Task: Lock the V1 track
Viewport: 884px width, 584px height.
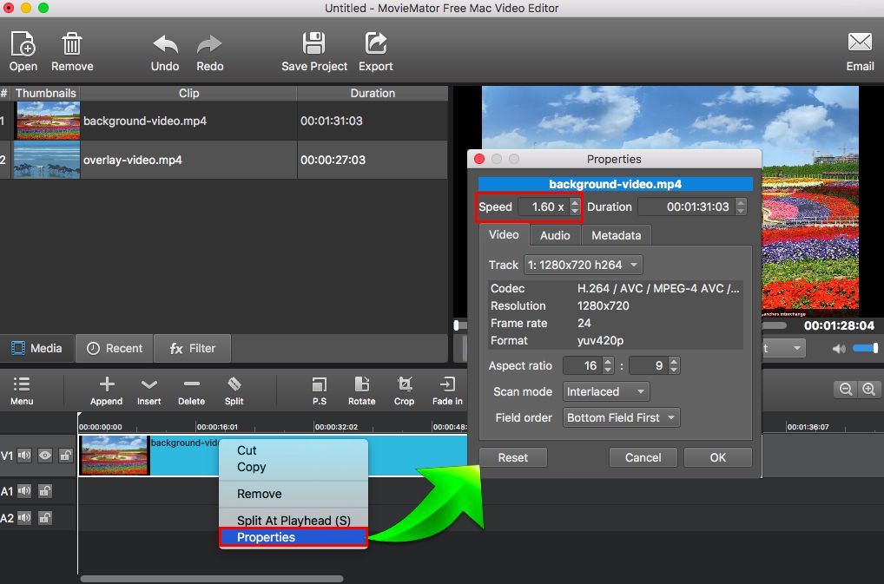Action: pyautogui.click(x=66, y=455)
